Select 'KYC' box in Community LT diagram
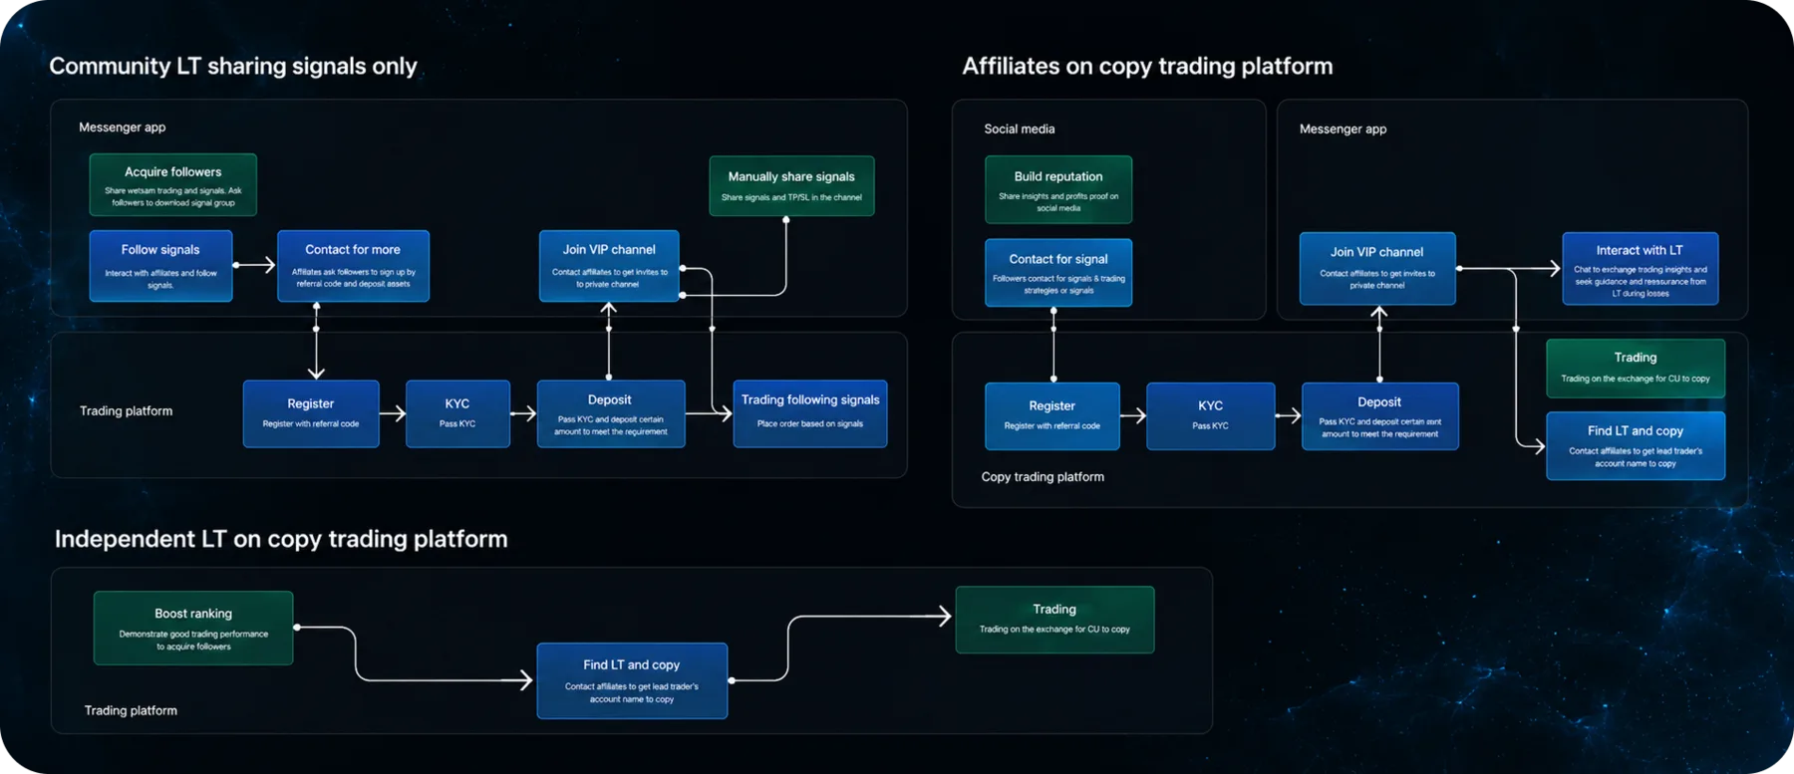The image size is (1794, 774). [457, 413]
